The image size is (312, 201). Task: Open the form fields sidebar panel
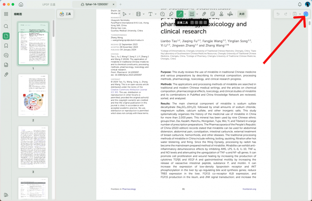[x=6, y=65]
